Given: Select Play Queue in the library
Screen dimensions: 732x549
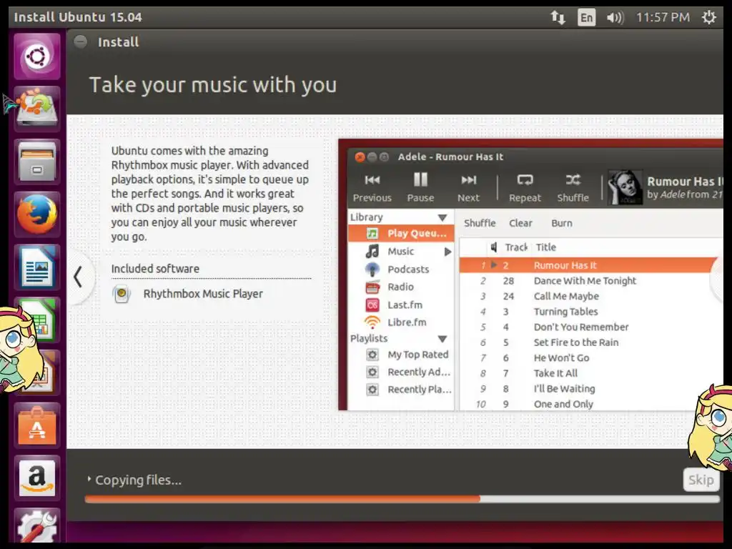Looking at the screenshot, I should tap(401, 233).
